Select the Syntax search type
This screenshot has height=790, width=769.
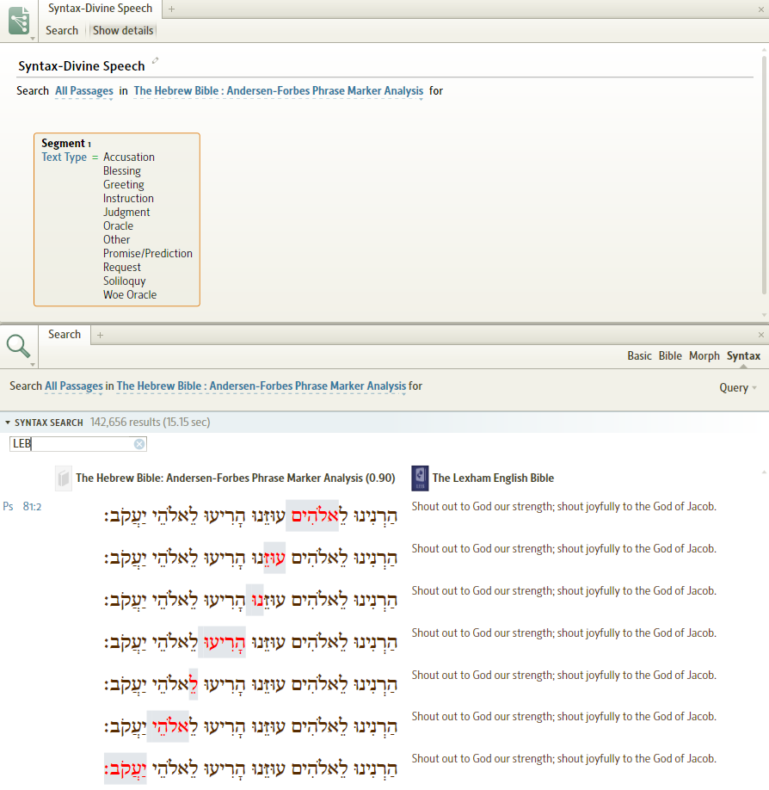743,355
